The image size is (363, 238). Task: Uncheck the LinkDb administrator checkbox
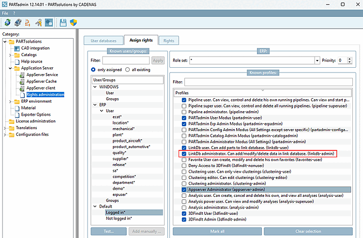point(184,154)
